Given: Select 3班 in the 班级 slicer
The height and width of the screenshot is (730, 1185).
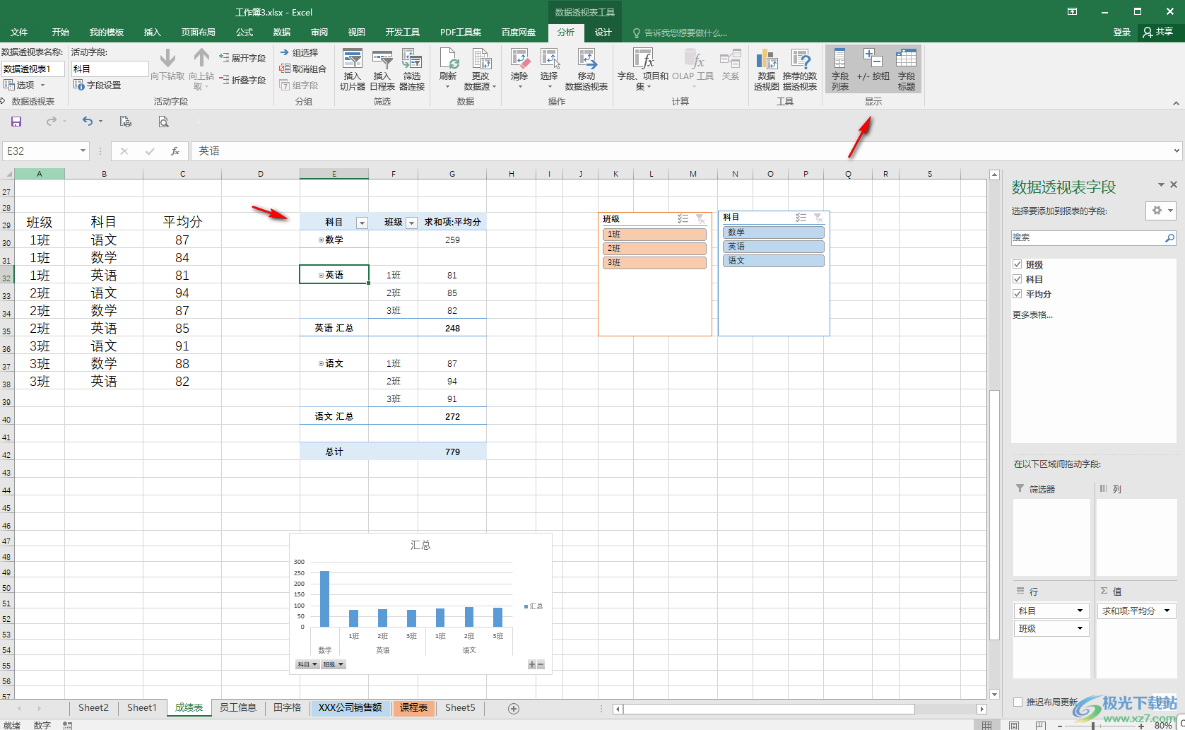Looking at the screenshot, I should (654, 263).
